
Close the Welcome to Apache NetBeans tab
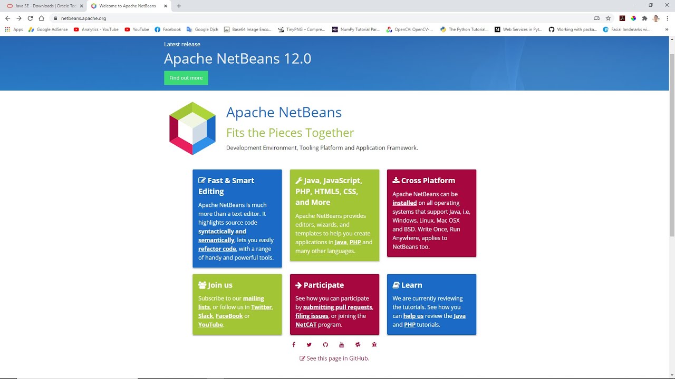166,6
